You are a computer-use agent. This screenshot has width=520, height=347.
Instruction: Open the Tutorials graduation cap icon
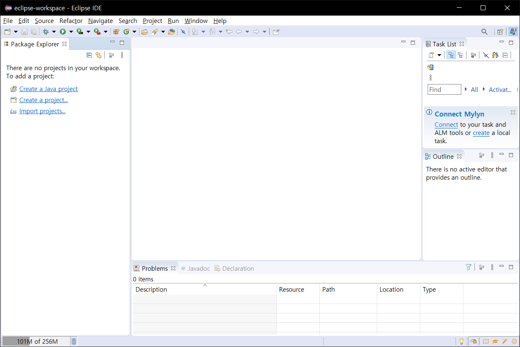tap(495, 341)
